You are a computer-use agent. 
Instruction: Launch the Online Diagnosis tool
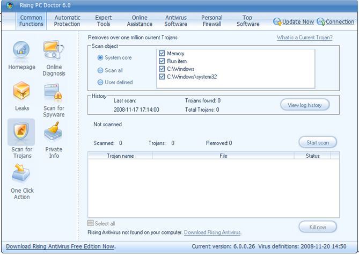click(x=53, y=52)
